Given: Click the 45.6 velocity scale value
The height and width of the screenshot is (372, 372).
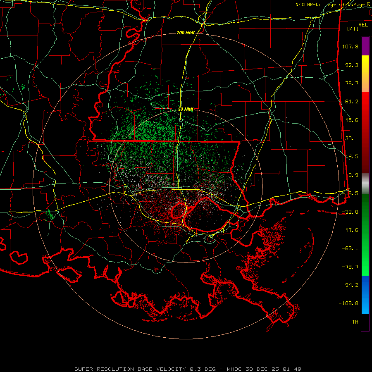Looking at the screenshot, I should 352,120.
